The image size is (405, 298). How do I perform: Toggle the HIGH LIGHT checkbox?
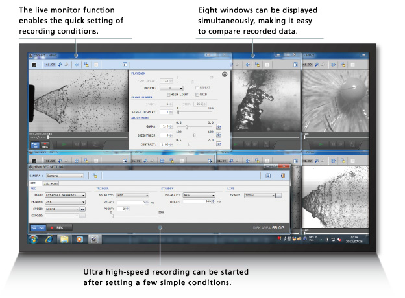[x=168, y=95]
